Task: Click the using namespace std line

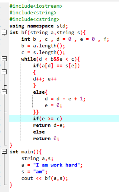Action: [x=38, y=26]
